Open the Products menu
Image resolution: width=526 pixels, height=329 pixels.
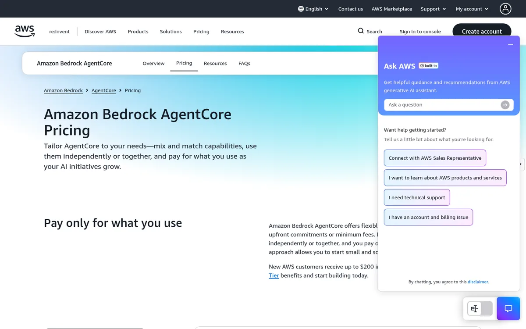click(x=138, y=32)
